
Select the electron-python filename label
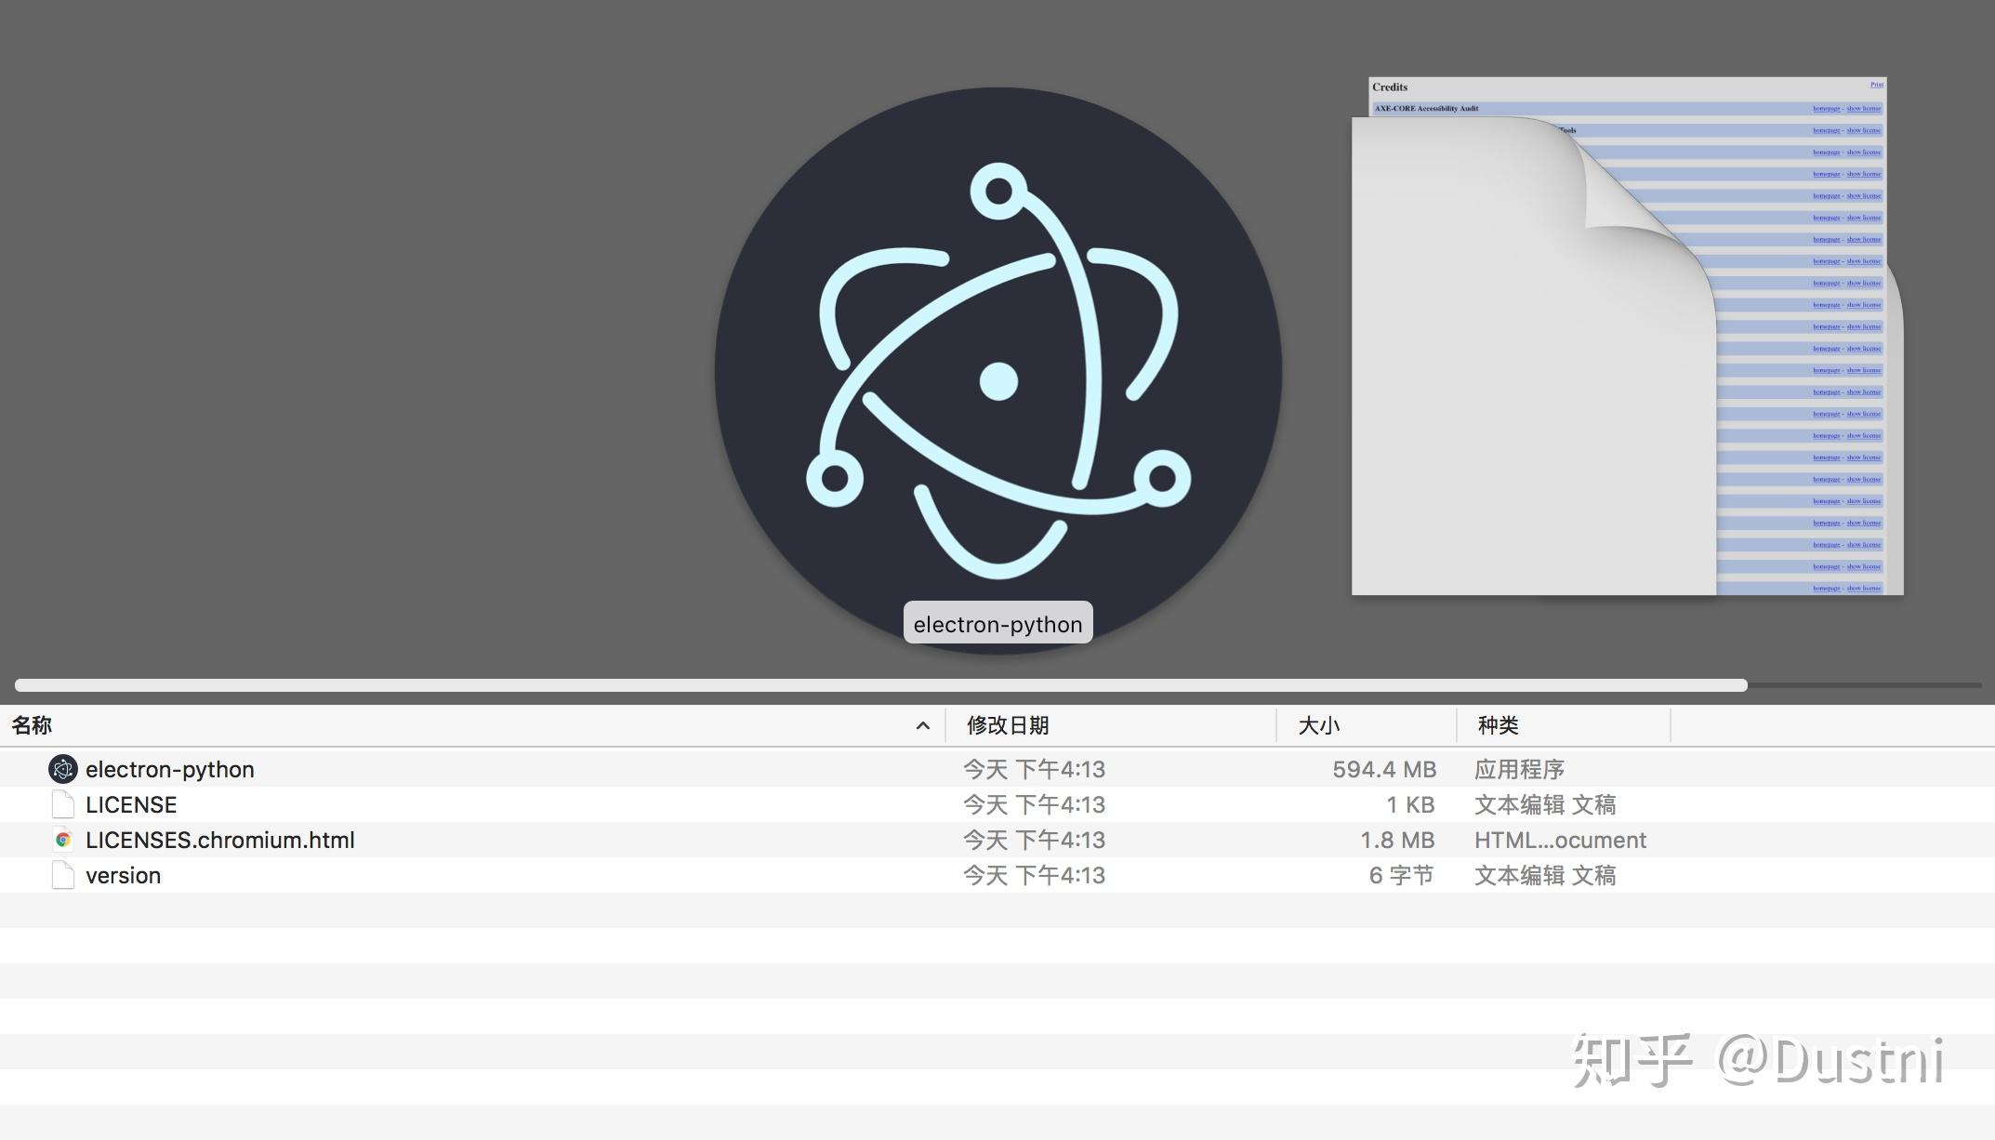(997, 624)
